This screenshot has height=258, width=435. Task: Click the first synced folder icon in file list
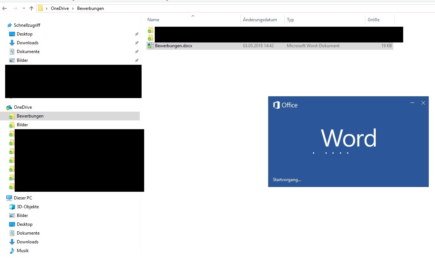[150, 30]
